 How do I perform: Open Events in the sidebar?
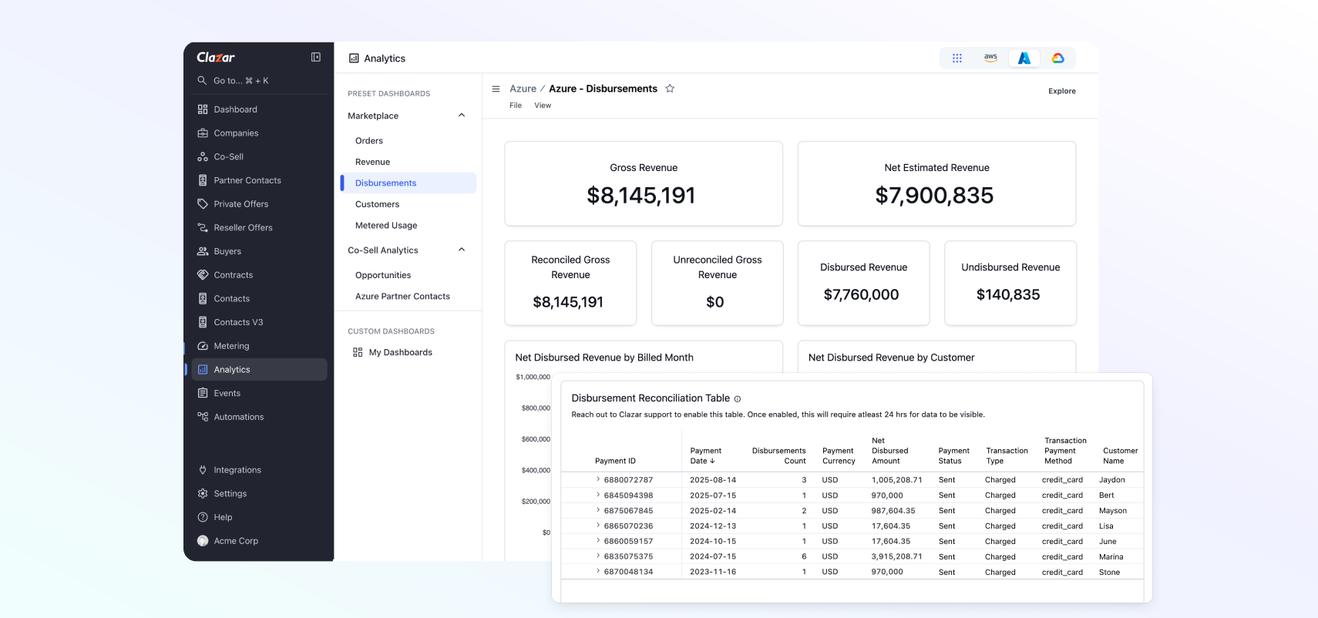point(259,393)
